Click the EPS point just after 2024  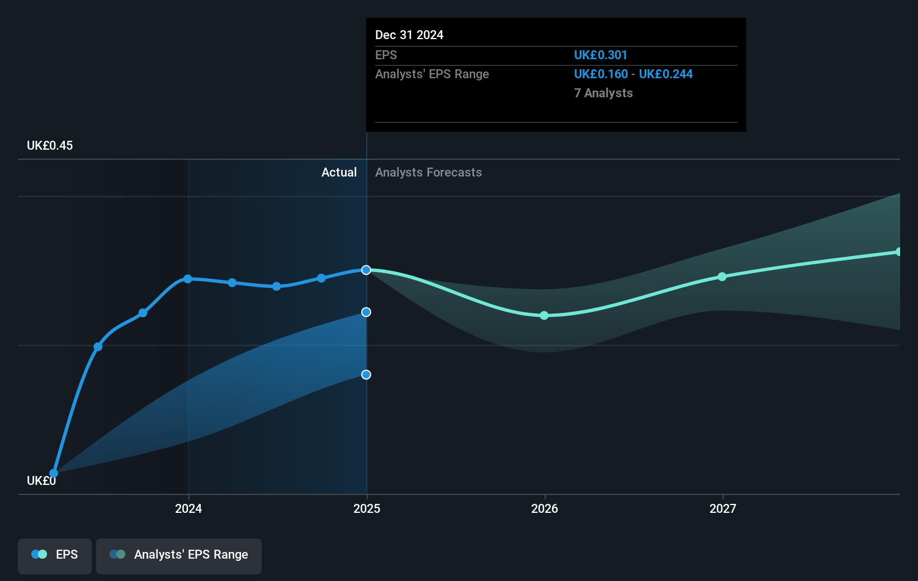[232, 283]
